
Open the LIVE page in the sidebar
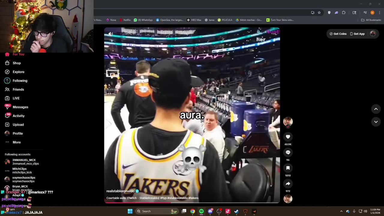(12, 98)
